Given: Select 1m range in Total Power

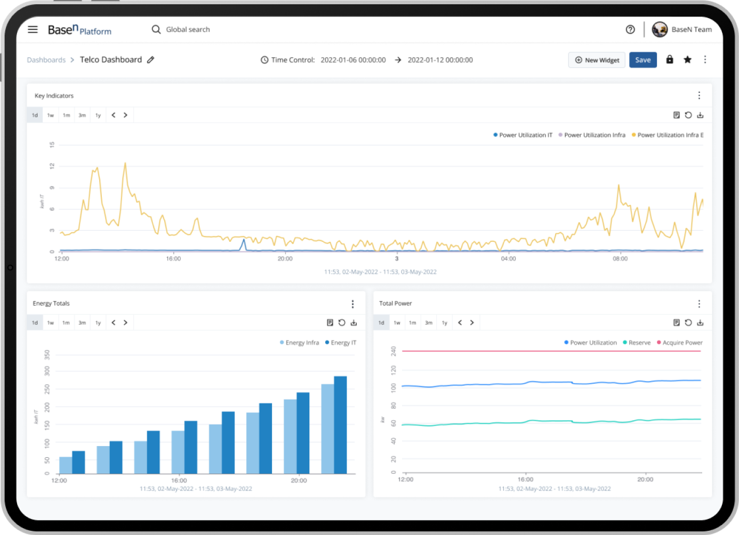Looking at the screenshot, I should (413, 322).
